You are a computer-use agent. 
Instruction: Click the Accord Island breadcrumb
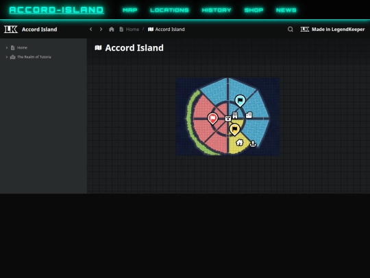(166, 30)
